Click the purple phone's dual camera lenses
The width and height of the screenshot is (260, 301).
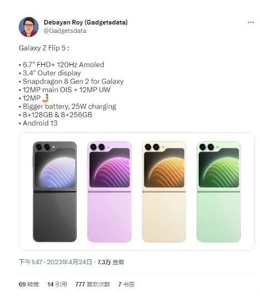(97, 147)
